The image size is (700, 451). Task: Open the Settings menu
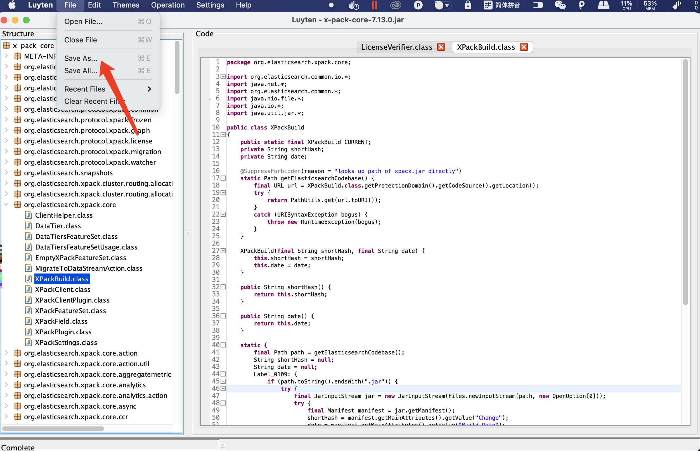click(x=210, y=5)
